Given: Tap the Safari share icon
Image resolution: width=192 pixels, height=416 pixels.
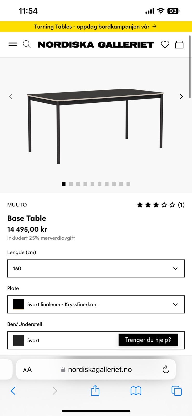Looking at the screenshot, I should coord(95,391).
